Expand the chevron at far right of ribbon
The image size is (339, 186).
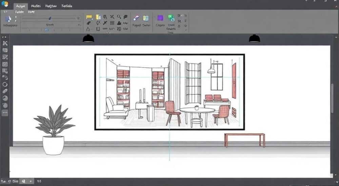[186, 30]
